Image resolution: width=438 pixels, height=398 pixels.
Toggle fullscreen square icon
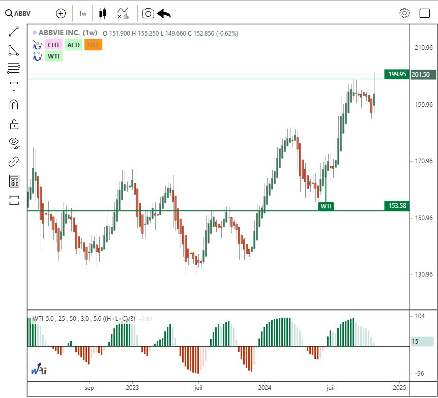[x=425, y=13]
